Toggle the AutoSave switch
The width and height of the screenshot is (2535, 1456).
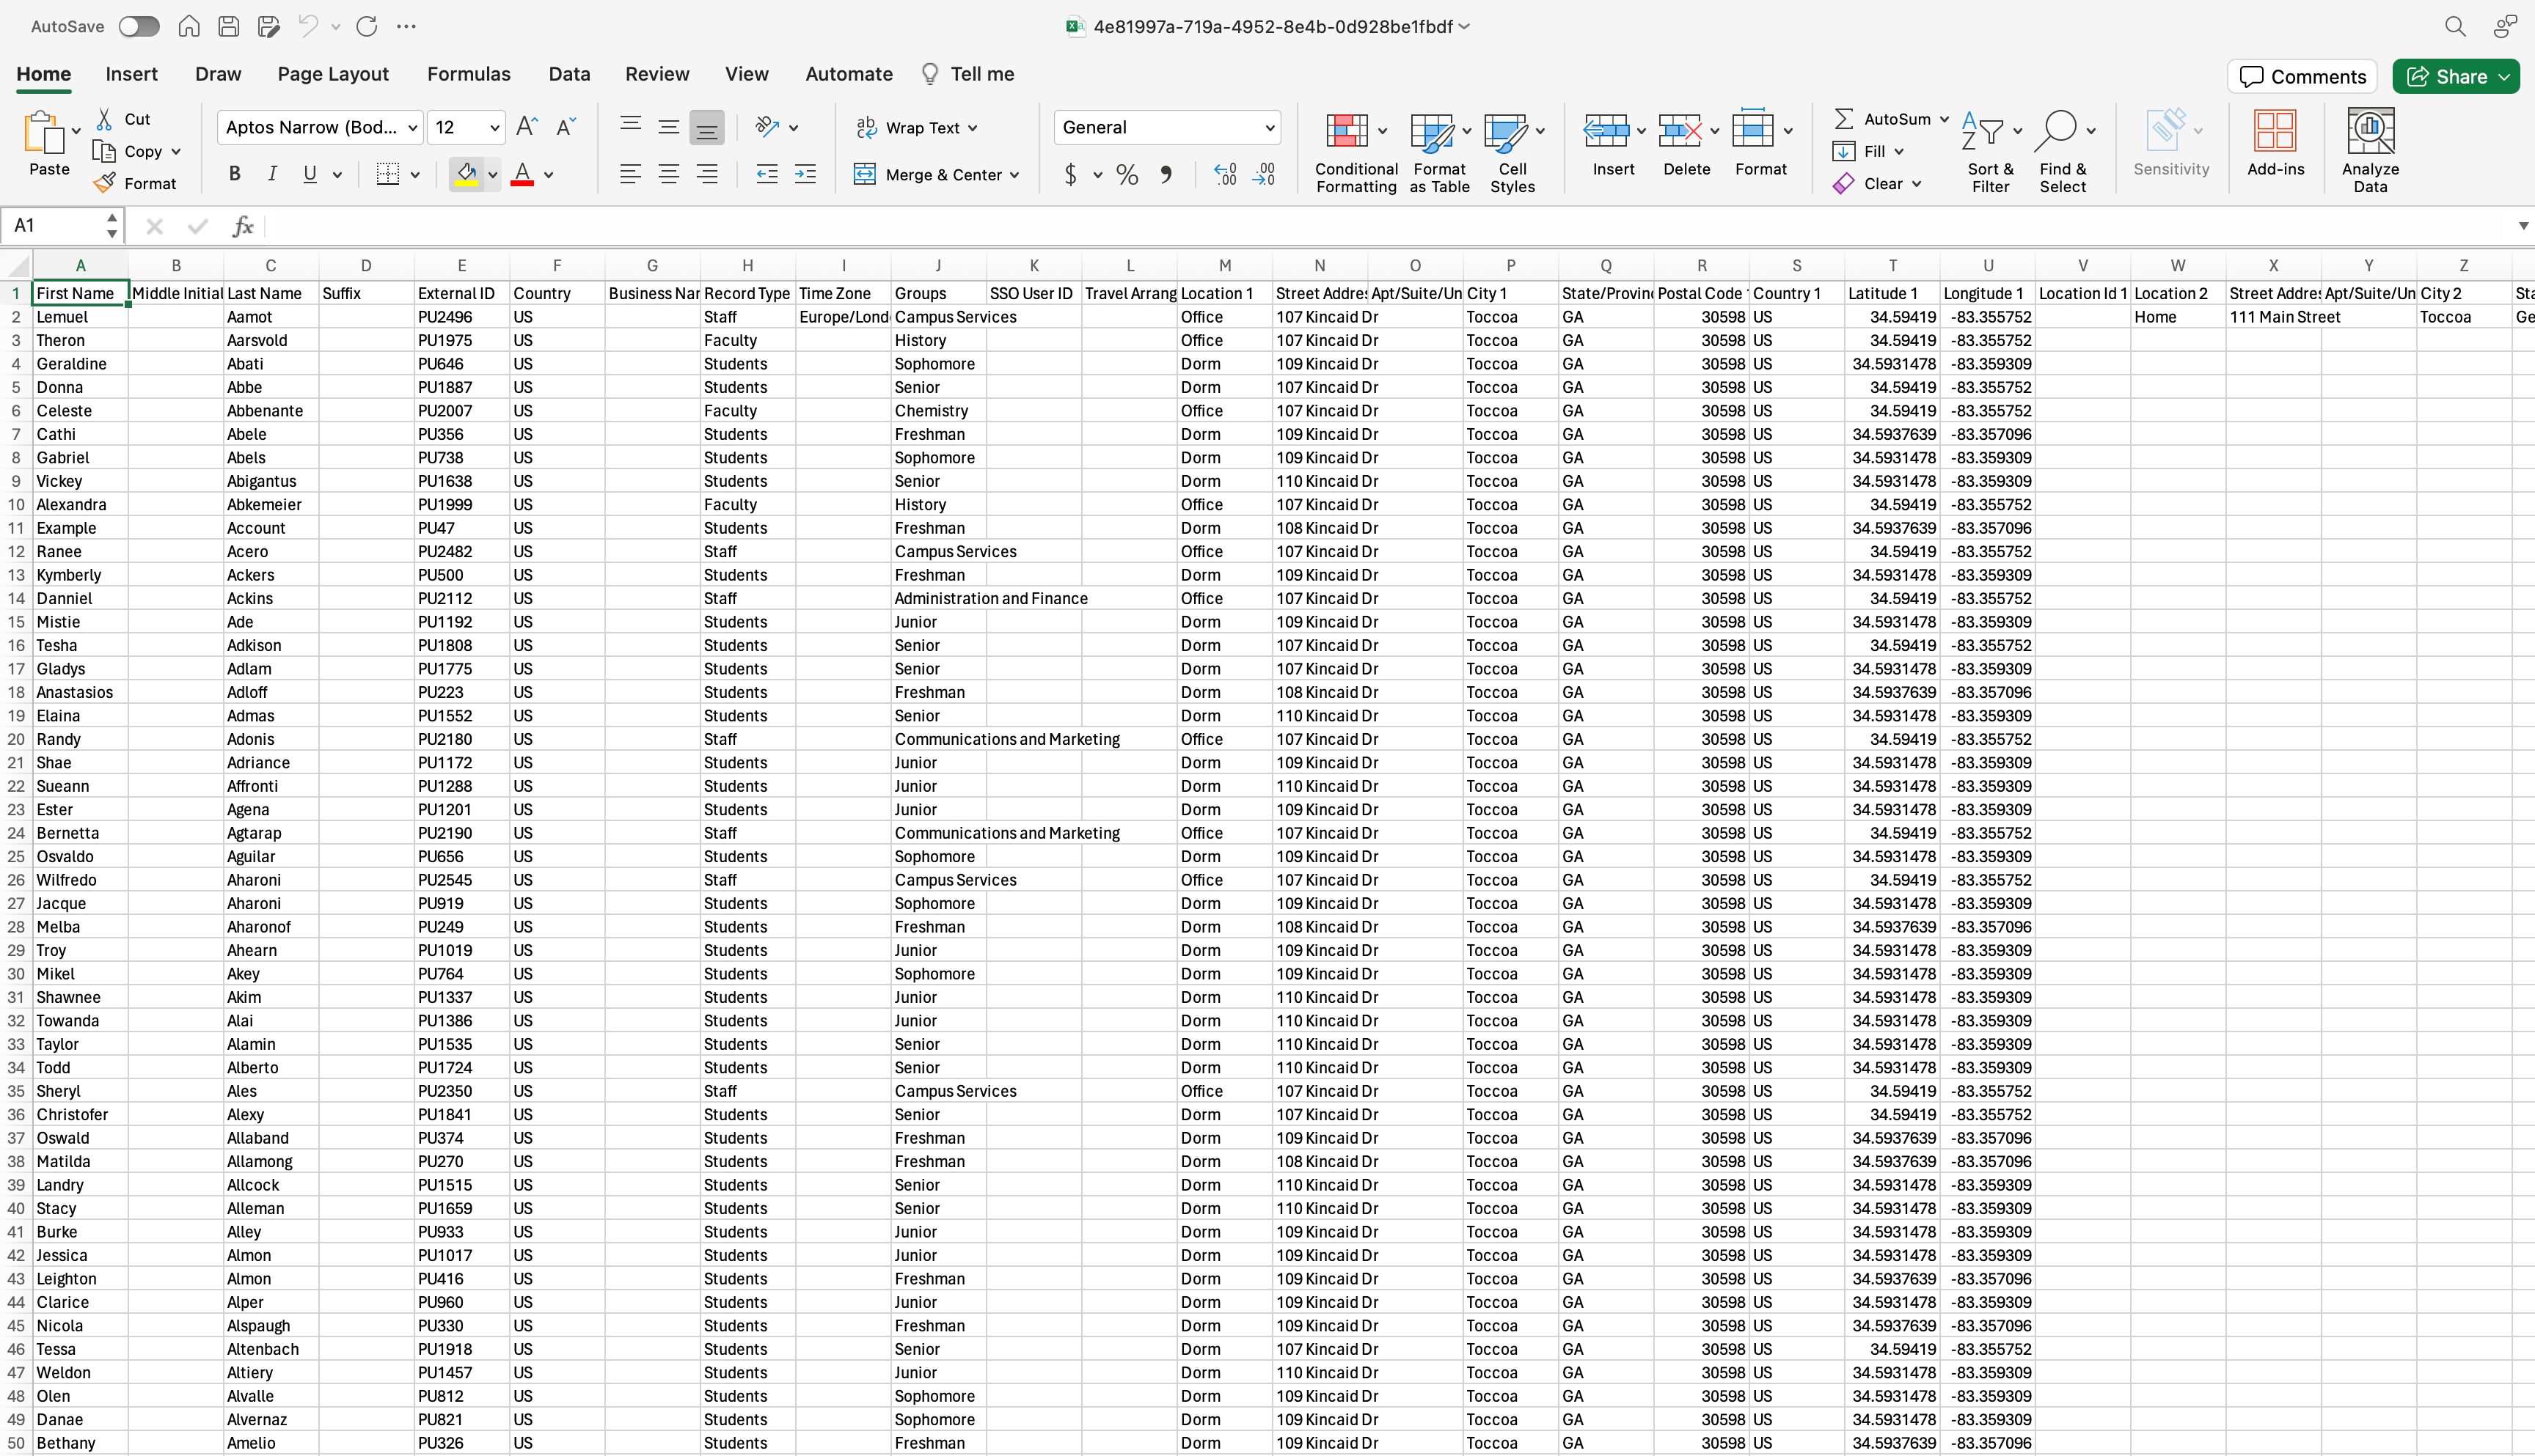(139, 27)
